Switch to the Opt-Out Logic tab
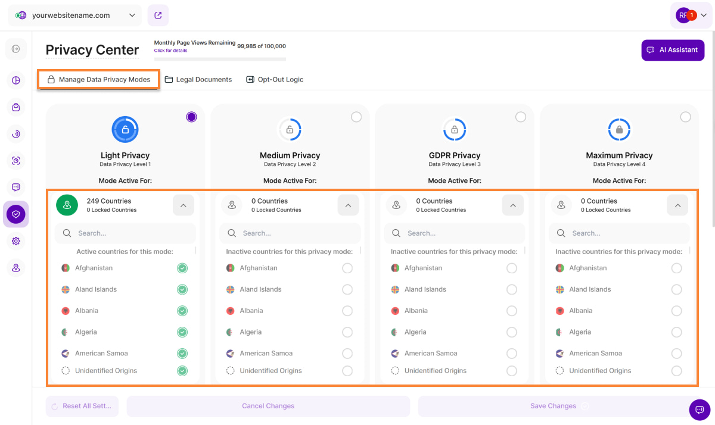Viewport: 715px width, 425px height. pos(275,79)
